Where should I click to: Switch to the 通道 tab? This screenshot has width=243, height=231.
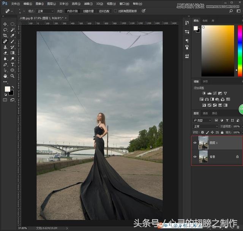(x=205, y=113)
